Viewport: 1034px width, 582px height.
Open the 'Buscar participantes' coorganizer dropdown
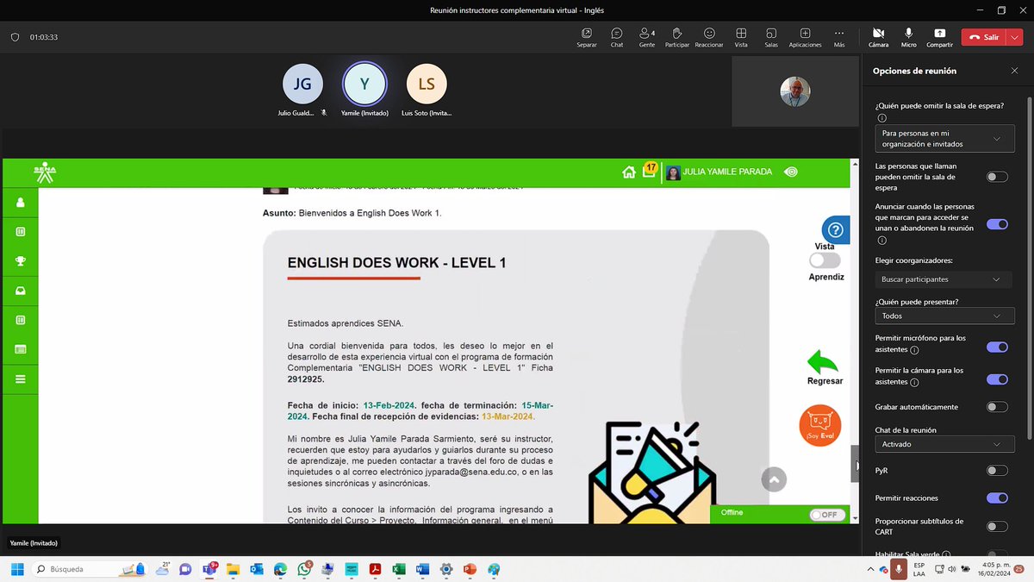pyautogui.click(x=944, y=279)
